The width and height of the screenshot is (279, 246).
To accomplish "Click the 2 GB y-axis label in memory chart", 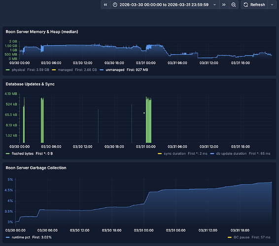I will [x=13, y=41].
